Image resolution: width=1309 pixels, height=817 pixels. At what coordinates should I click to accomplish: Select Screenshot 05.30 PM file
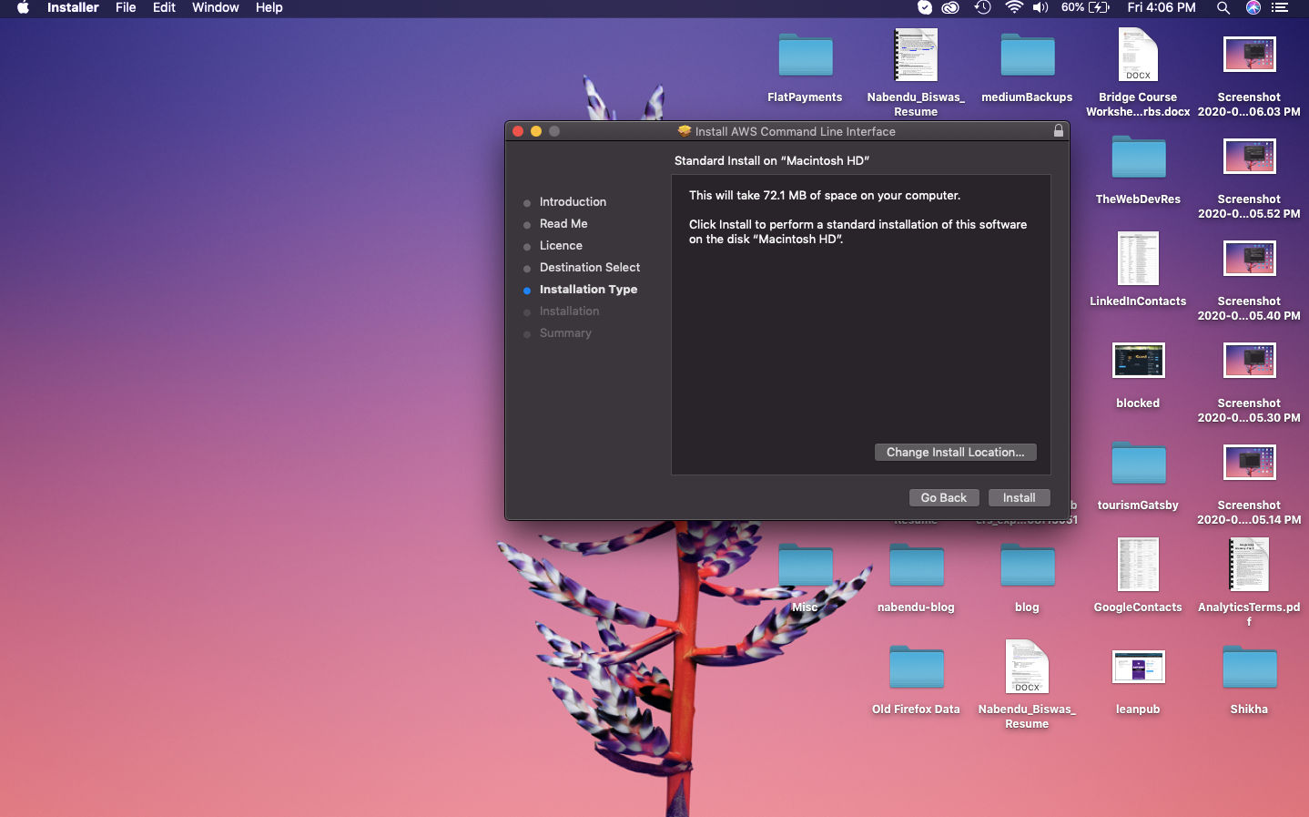pyautogui.click(x=1250, y=361)
